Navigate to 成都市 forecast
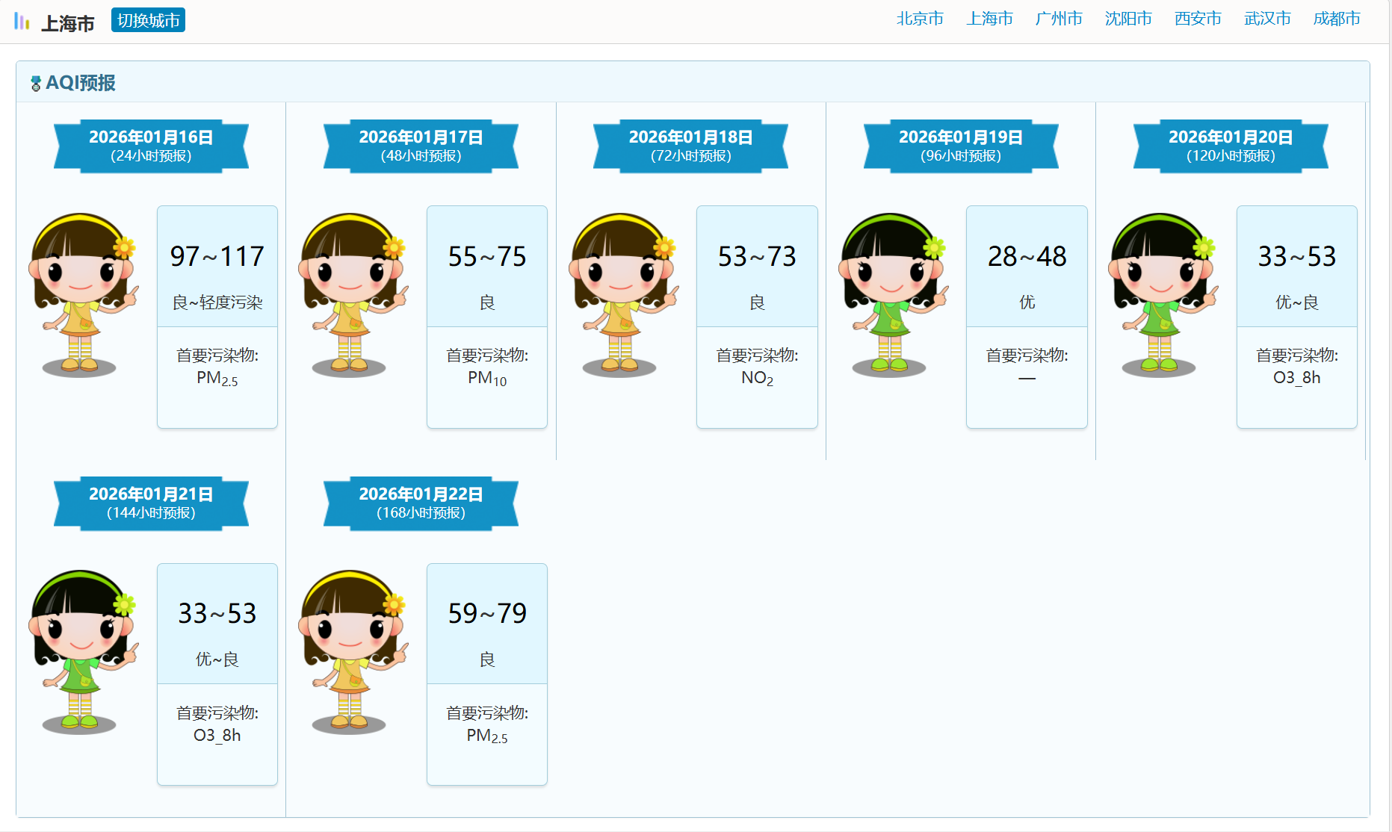 pos(1337,19)
